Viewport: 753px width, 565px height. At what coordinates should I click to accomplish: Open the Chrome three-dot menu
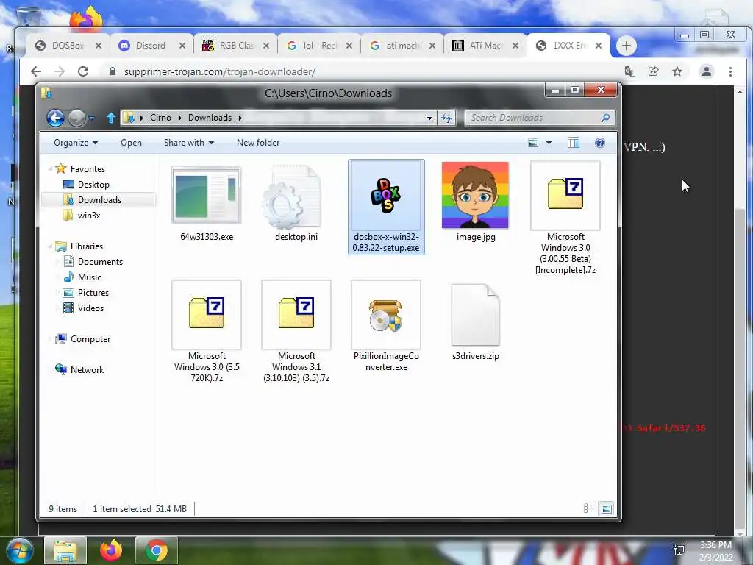[x=730, y=71]
